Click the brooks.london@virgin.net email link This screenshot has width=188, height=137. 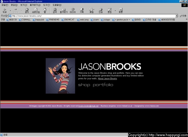[88, 106]
